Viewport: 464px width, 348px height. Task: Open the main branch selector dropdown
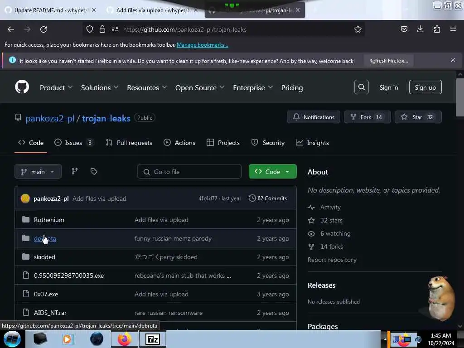pos(38,172)
